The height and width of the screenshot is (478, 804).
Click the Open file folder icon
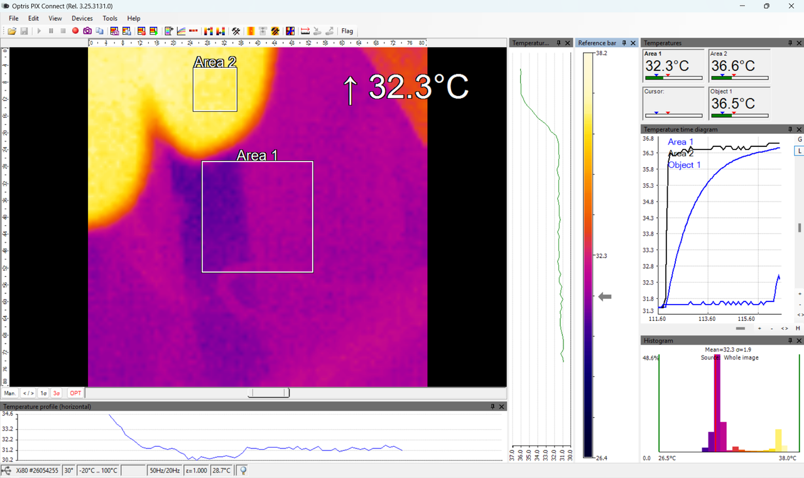(12, 31)
